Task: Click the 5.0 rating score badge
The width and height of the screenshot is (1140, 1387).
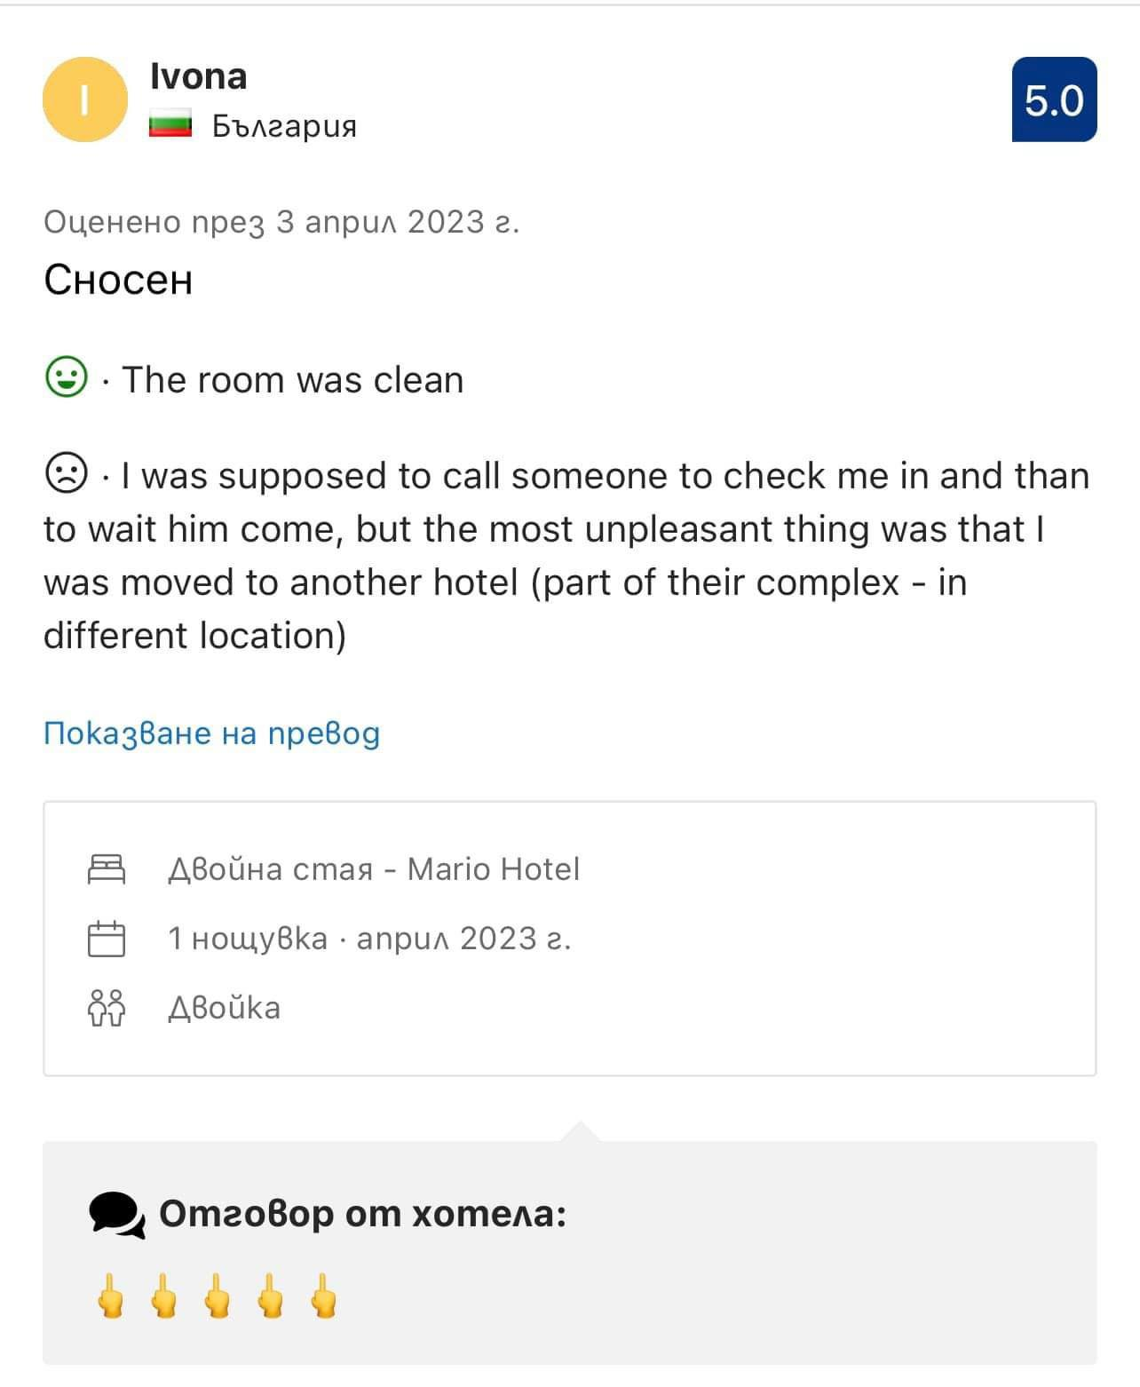Action: [x=1054, y=99]
